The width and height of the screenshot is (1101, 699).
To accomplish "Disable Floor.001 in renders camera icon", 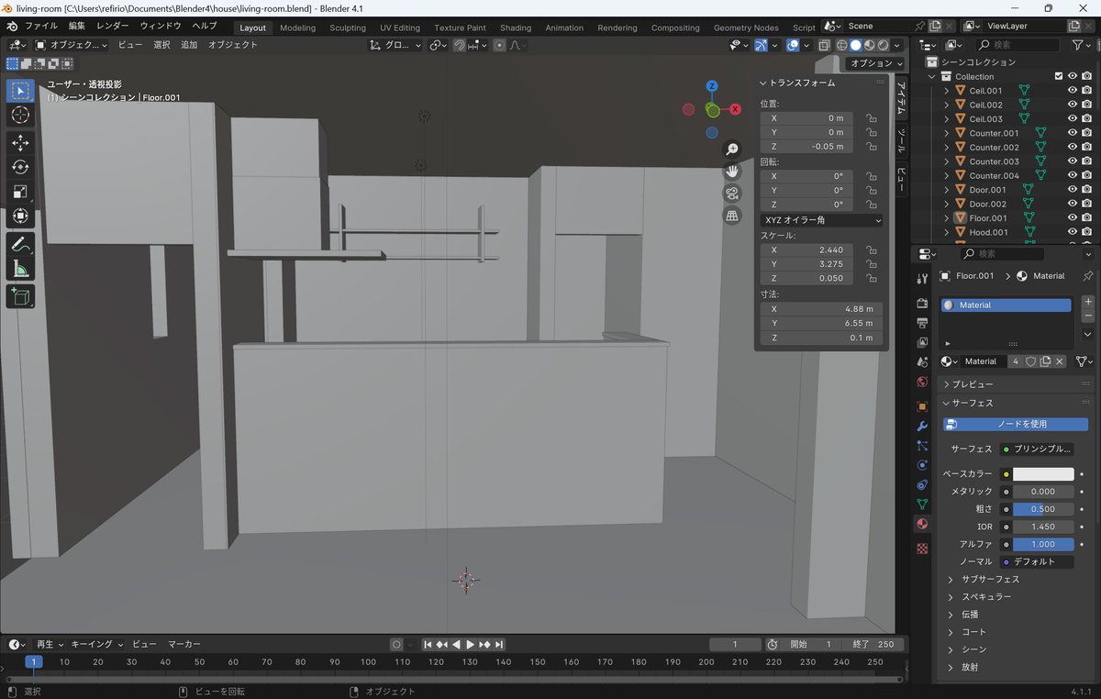I will click(x=1086, y=218).
